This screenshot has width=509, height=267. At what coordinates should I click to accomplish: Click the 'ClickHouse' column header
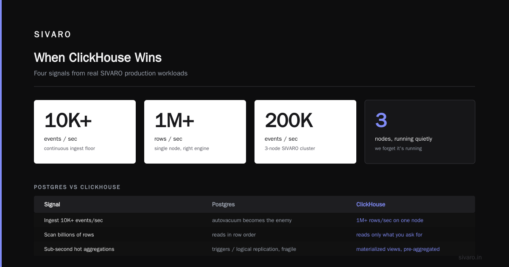point(371,204)
